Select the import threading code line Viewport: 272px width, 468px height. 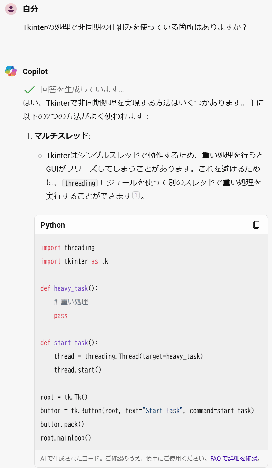pyautogui.click(x=68, y=247)
